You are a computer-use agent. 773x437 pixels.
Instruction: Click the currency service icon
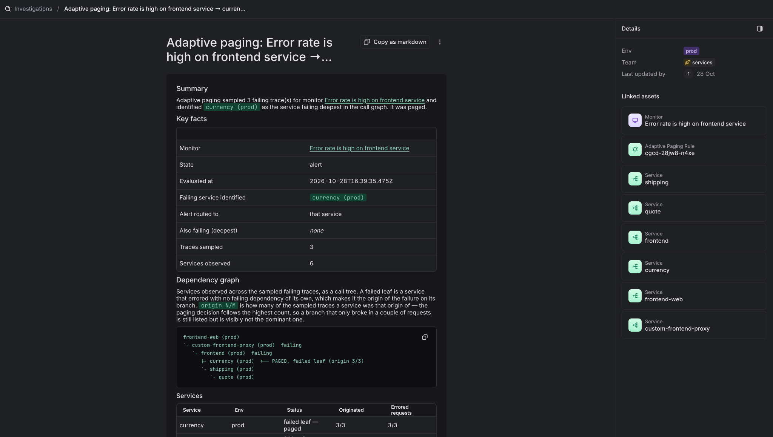[x=635, y=267]
